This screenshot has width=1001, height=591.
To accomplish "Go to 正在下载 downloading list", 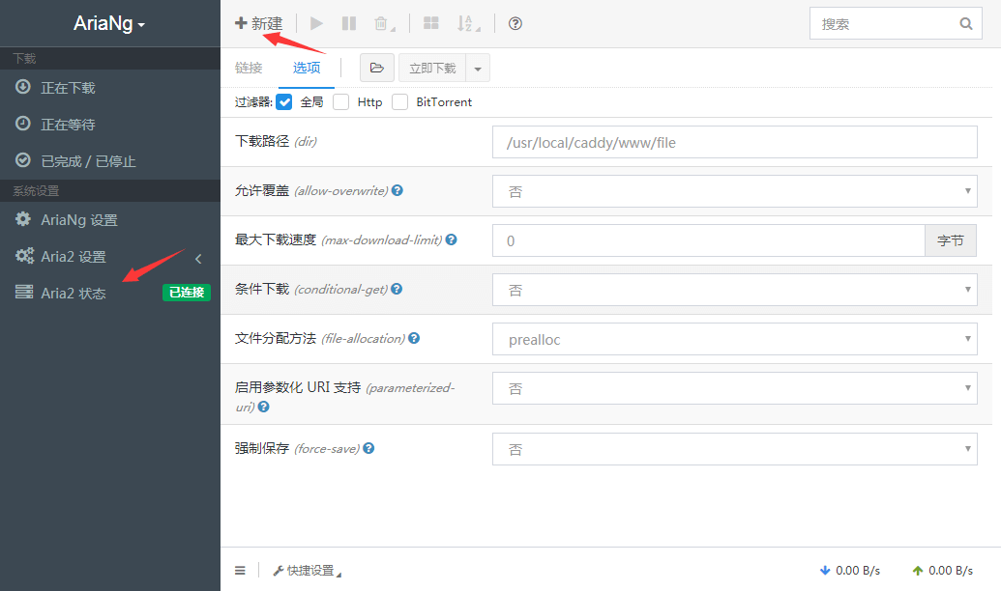I will [110, 87].
